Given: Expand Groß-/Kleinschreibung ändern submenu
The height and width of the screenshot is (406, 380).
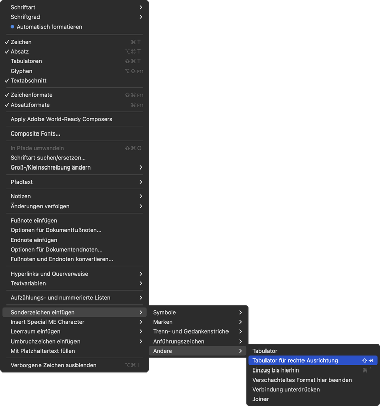Looking at the screenshot, I should [74, 167].
